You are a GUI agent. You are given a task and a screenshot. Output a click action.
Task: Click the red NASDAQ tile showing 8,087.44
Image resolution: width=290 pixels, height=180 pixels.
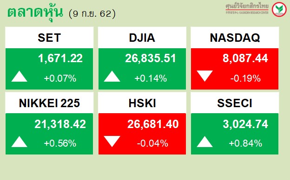click(235, 69)
